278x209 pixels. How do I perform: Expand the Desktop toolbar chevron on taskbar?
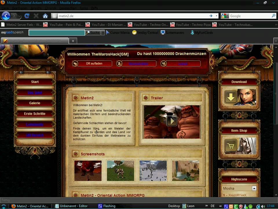(x=206, y=206)
